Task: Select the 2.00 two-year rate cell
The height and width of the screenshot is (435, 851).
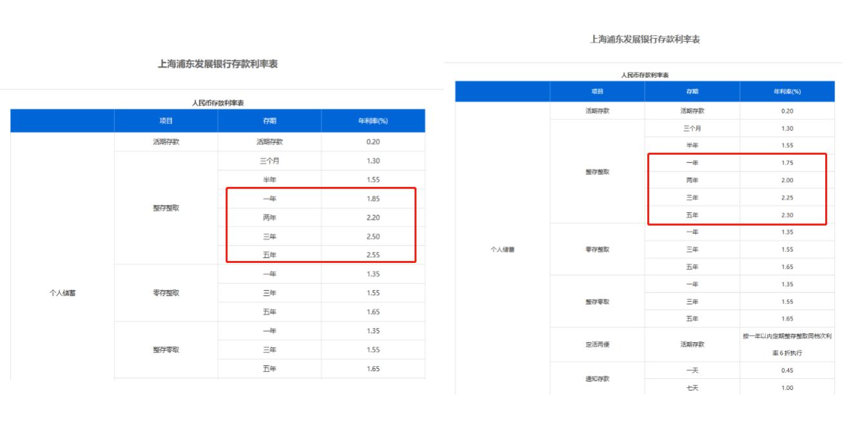Action: click(787, 180)
